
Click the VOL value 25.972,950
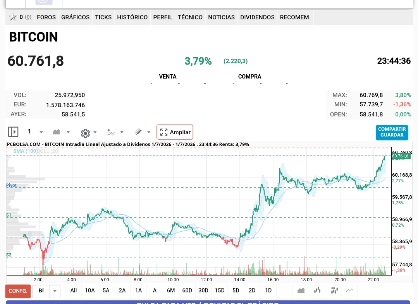[70, 95]
